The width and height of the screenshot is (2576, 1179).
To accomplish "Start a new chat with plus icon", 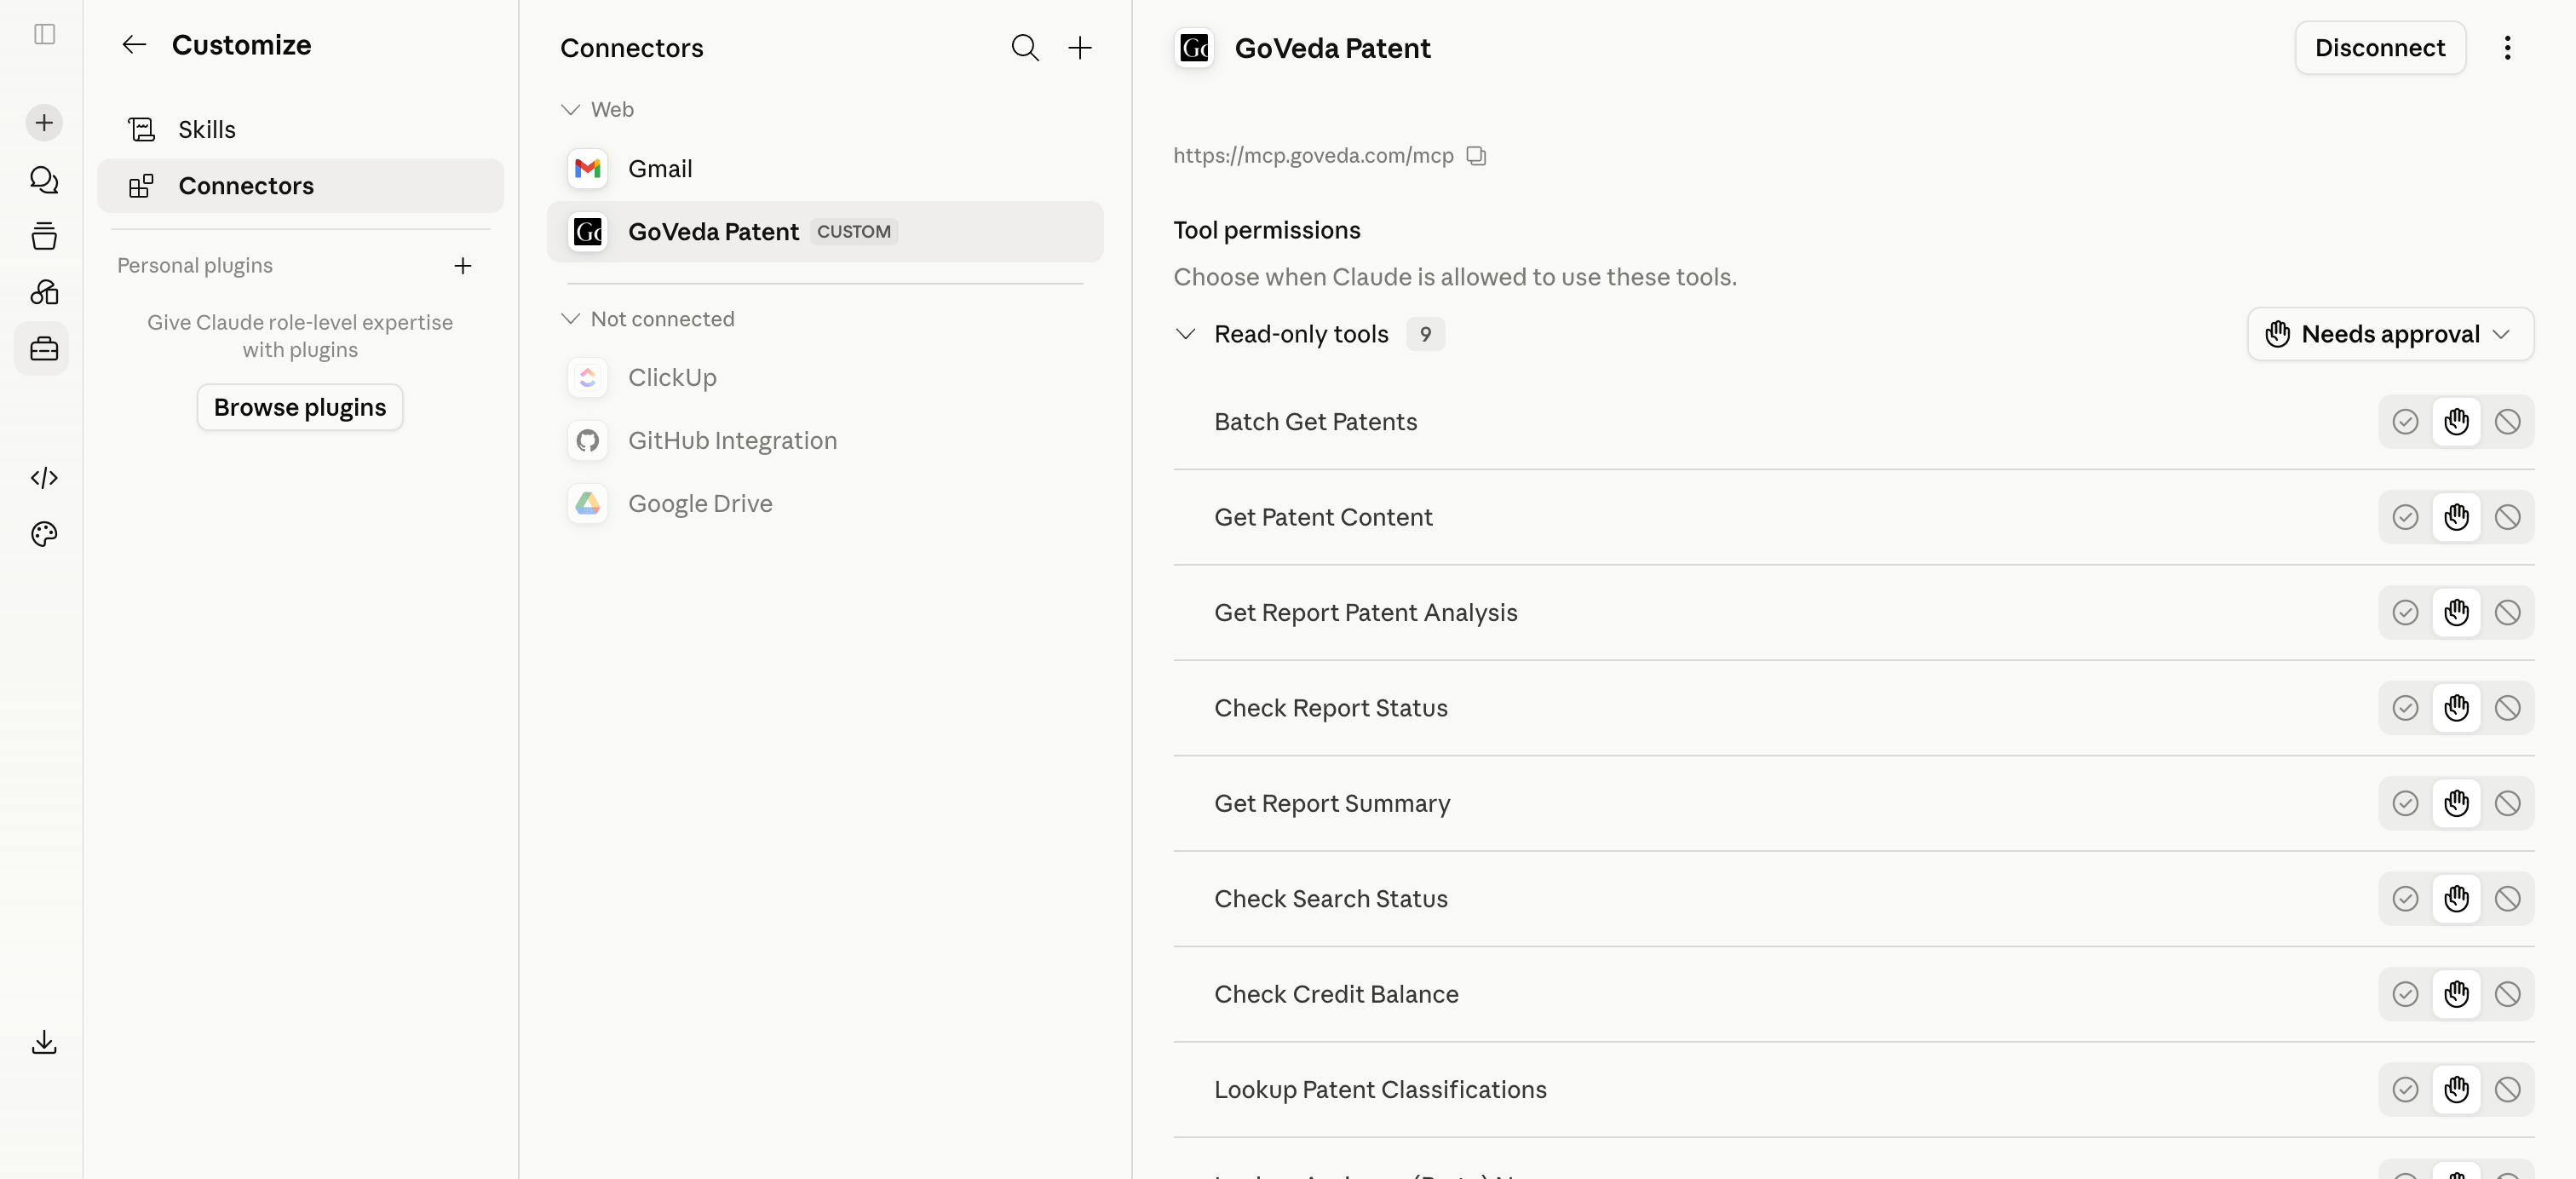I will coord(44,123).
